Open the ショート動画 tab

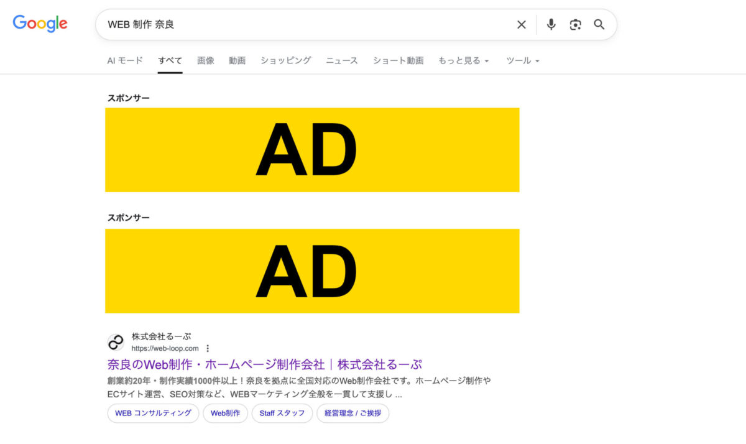coord(398,60)
